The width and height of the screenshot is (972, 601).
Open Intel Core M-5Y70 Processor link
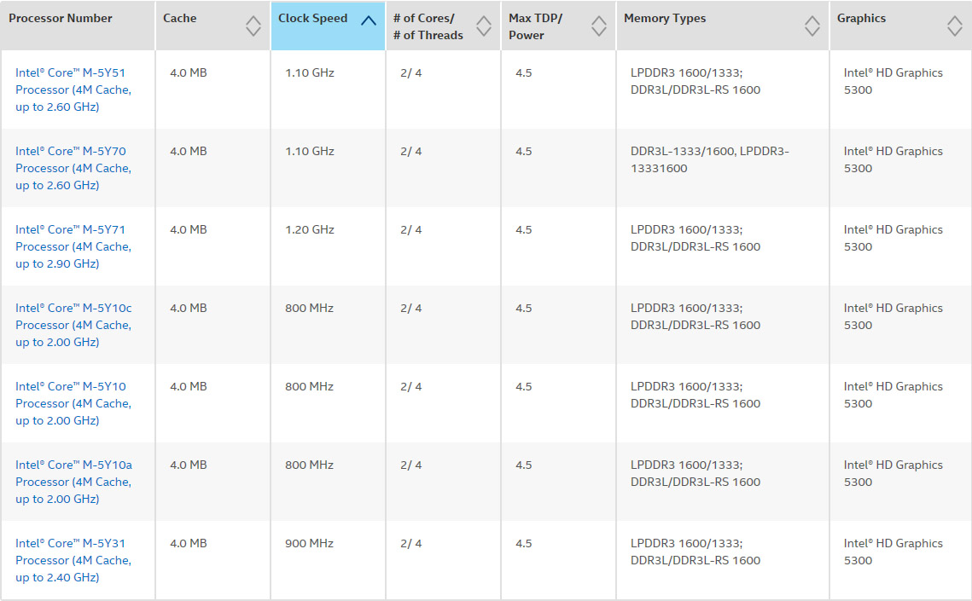[x=73, y=168]
